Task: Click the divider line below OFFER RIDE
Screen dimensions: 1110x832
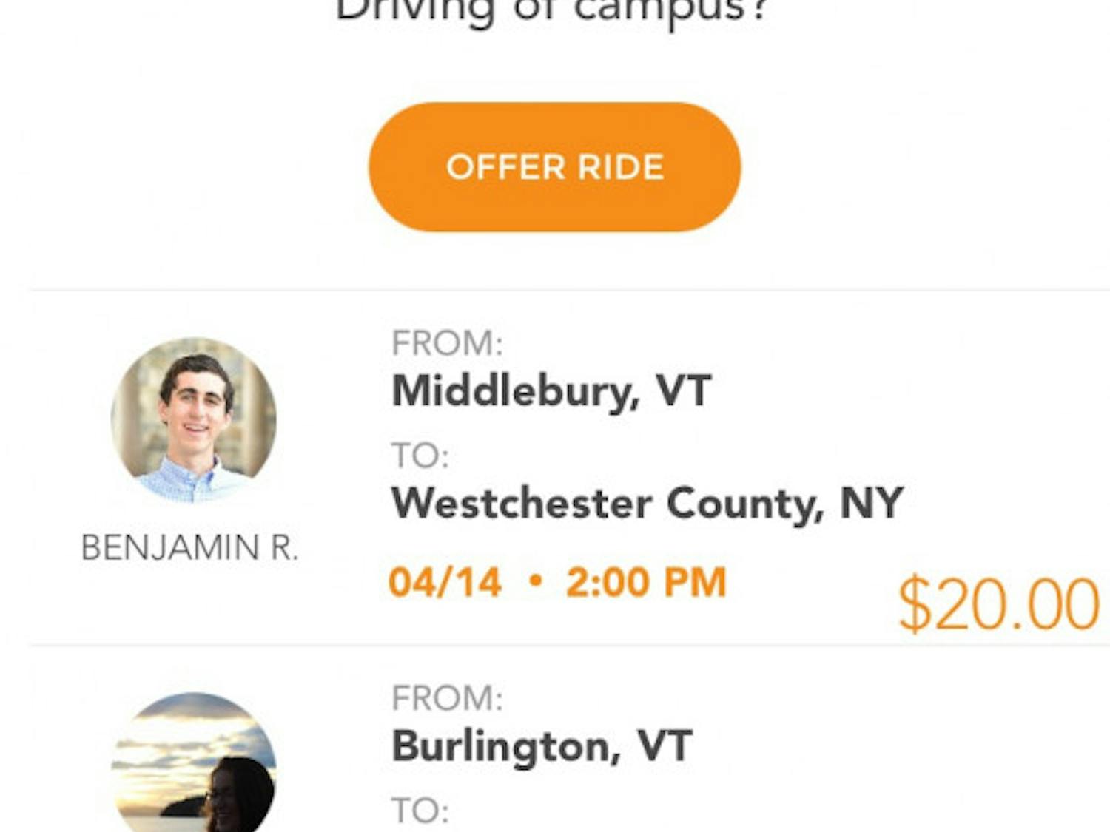Action: [568, 291]
